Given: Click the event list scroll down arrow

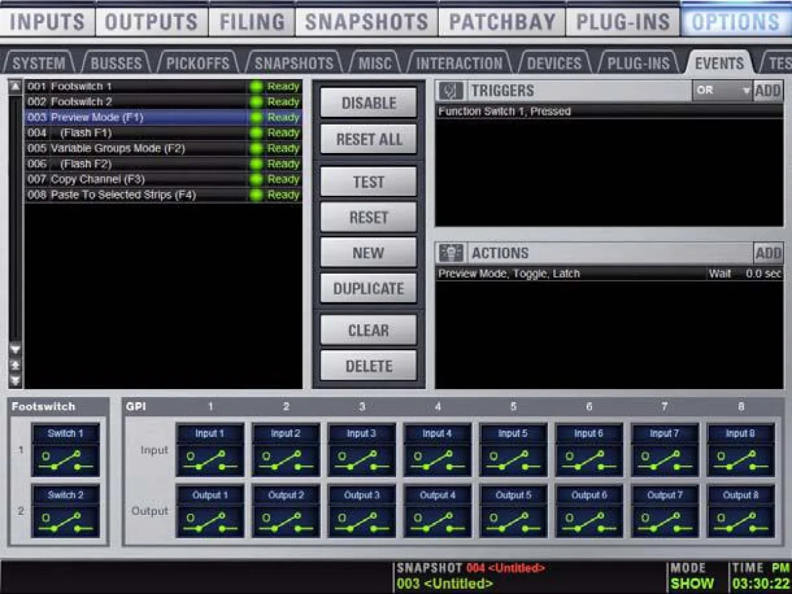Looking at the screenshot, I should (15, 349).
